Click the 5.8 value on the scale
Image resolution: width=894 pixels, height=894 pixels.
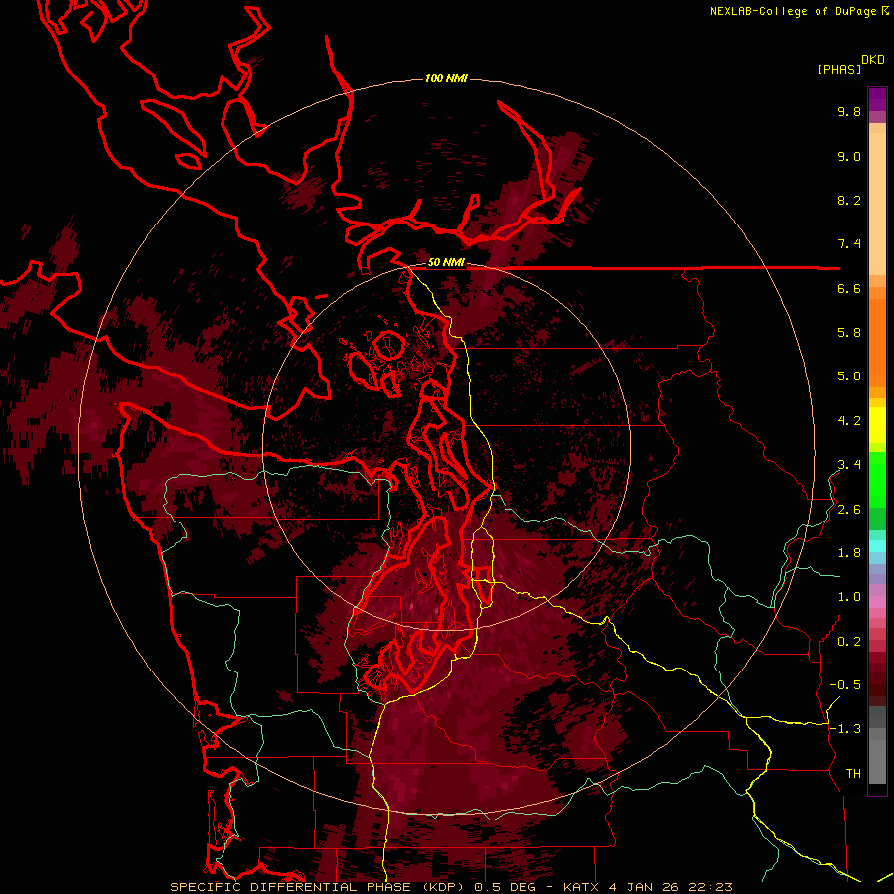pyautogui.click(x=849, y=333)
